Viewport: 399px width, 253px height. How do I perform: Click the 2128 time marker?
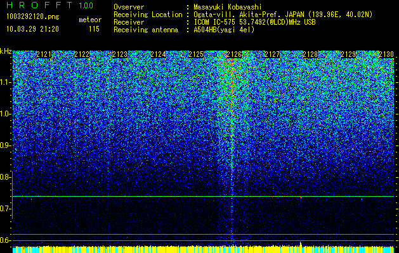(310, 54)
